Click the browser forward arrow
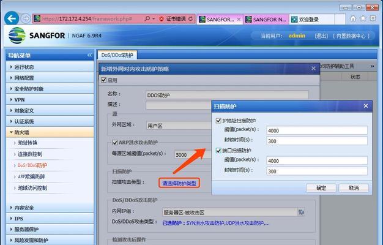This screenshot has height=245, width=383. (26, 18)
